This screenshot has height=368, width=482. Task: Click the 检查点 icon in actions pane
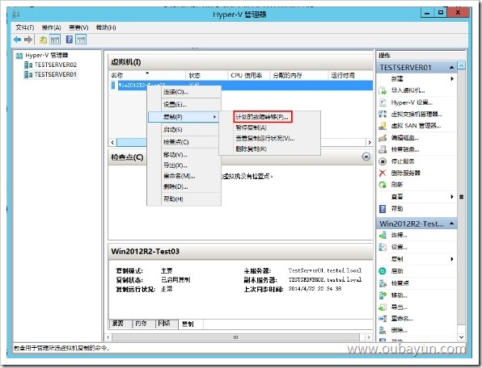[x=383, y=283]
